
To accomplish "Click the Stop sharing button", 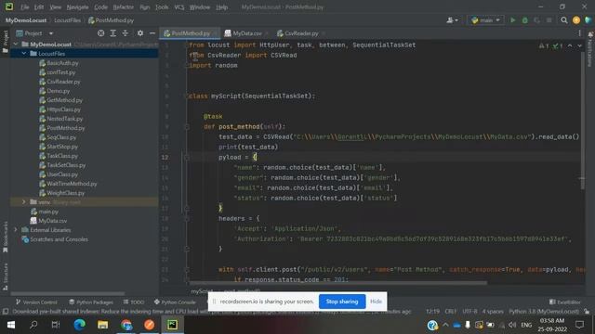I will click(x=342, y=302).
